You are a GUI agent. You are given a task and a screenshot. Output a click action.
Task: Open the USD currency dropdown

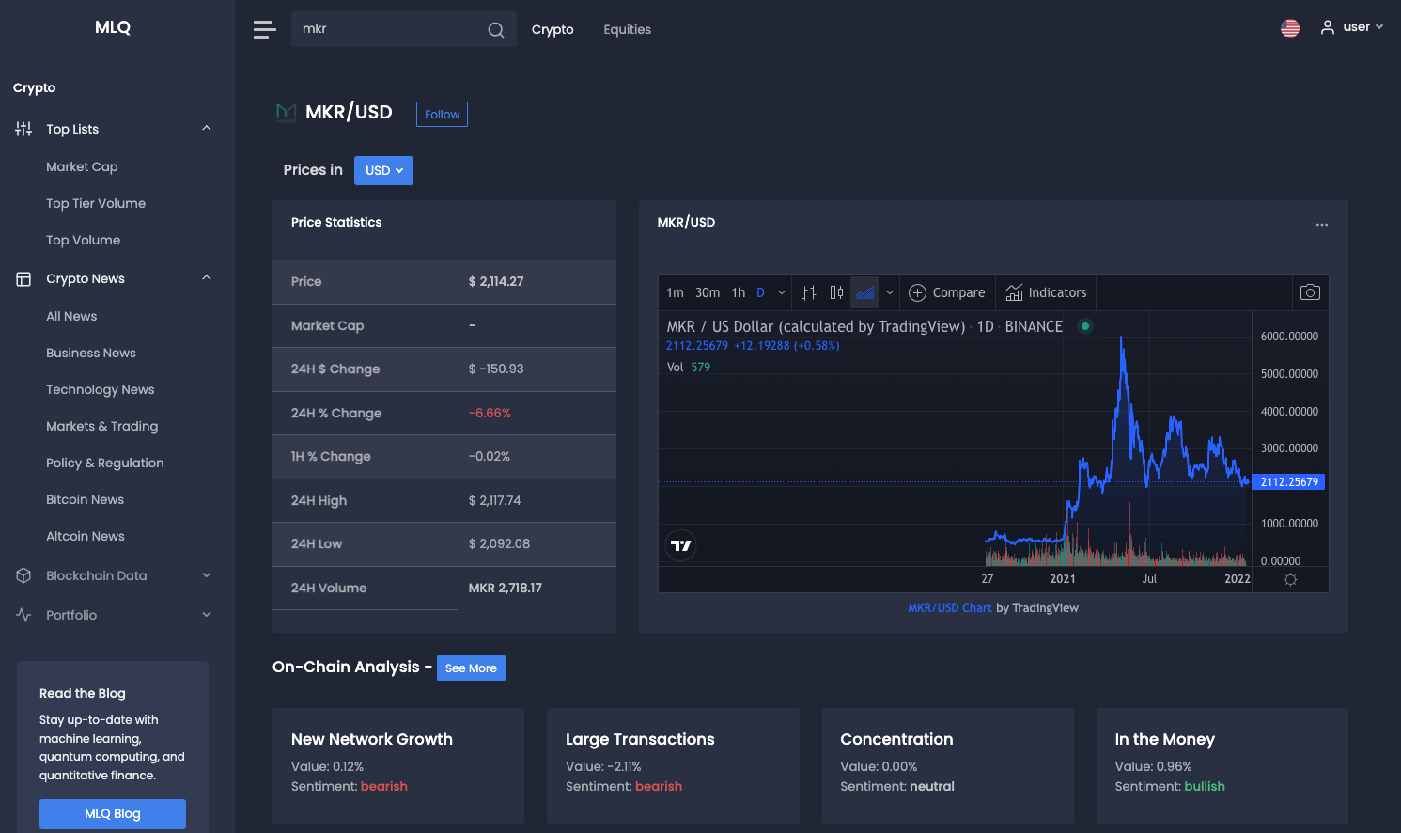pyautogui.click(x=383, y=170)
